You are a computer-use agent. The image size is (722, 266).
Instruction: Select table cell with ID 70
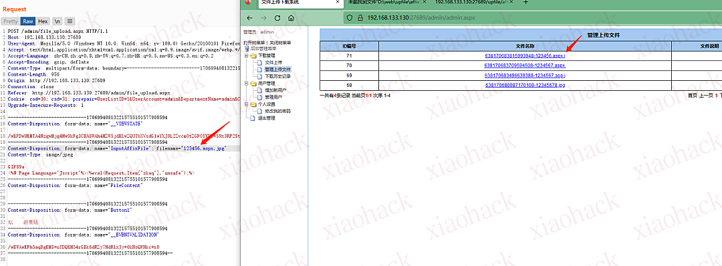pos(349,65)
